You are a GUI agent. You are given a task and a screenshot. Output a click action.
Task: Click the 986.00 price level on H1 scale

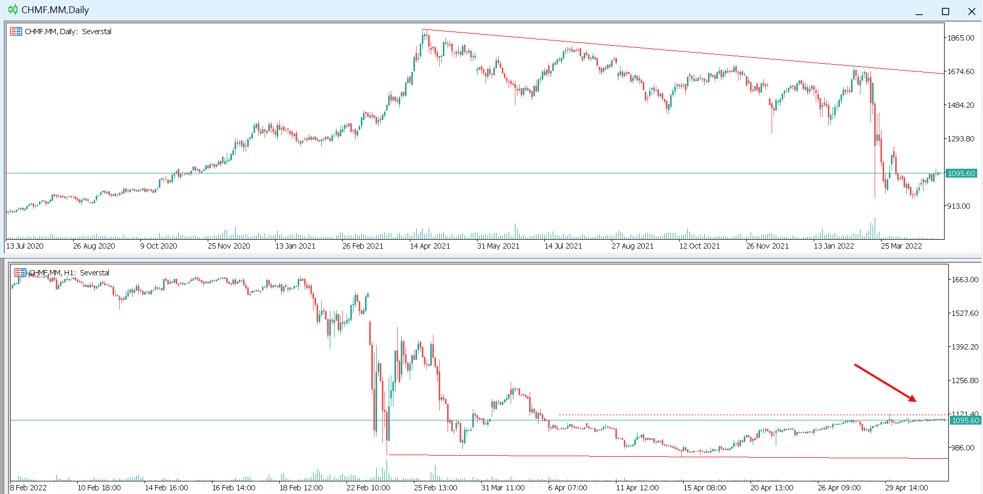click(x=963, y=448)
